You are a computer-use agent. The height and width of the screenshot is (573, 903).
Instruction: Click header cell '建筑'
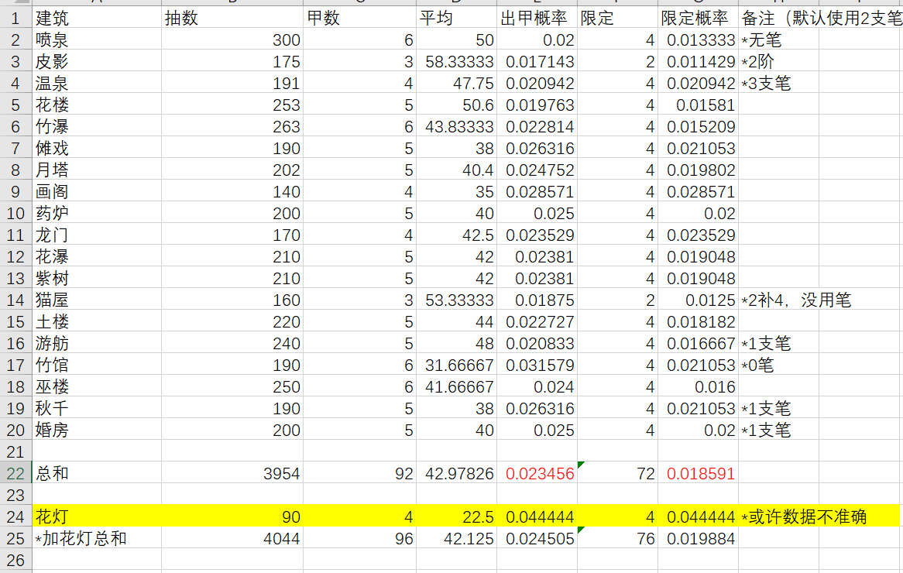[x=97, y=19]
